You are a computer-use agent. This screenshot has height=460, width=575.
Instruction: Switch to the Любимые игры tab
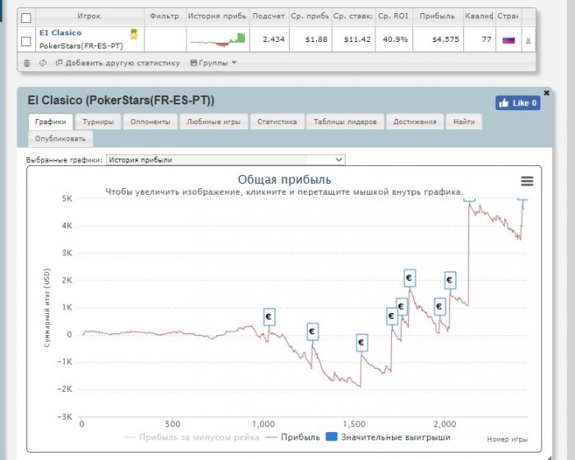214,122
